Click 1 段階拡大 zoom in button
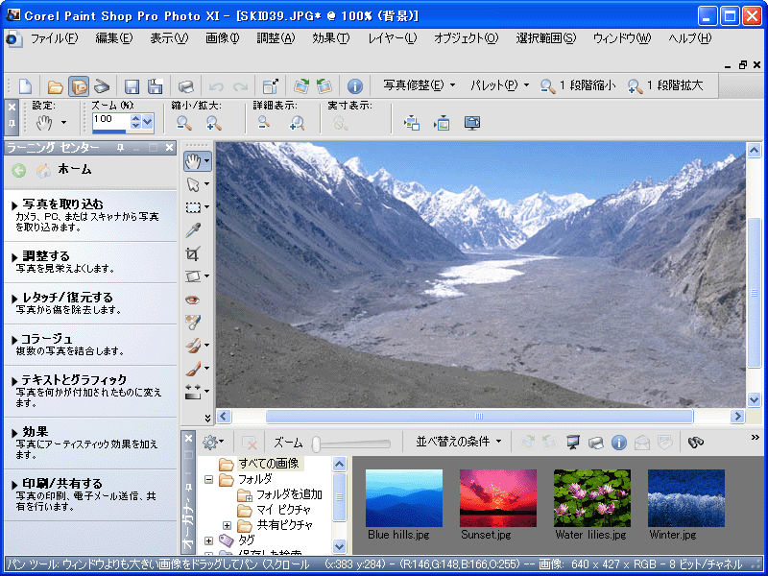The image size is (768, 576). click(665, 85)
